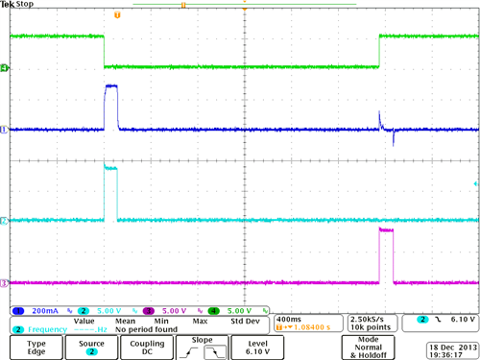The image size is (480, 360).
Task: Select channel 4 badge in scale readout
Action: (213, 311)
